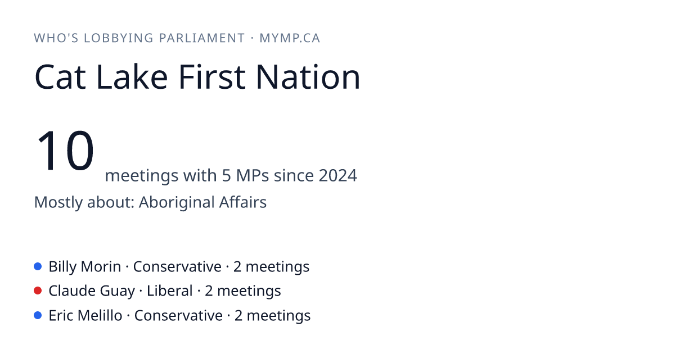Screen dimensions: 675x354
Task: Click the Who's Lobbying Parliament header
Action: [139, 38]
